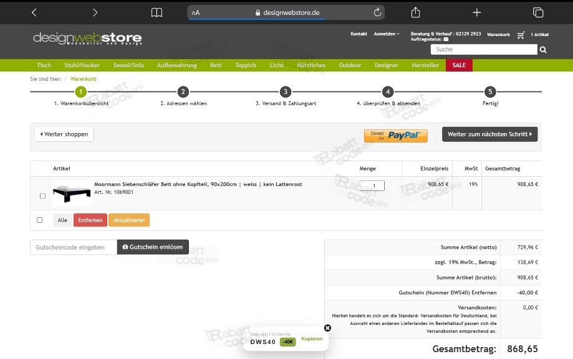The width and height of the screenshot is (573, 359).
Task: Reload the page with the refresh icon
Action: pos(377,12)
